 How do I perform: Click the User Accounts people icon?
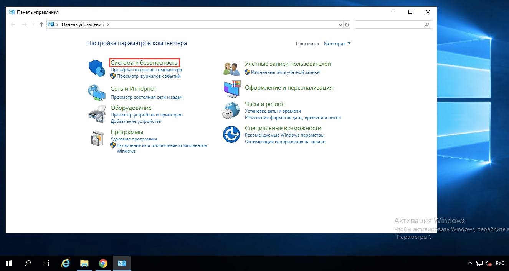231,69
